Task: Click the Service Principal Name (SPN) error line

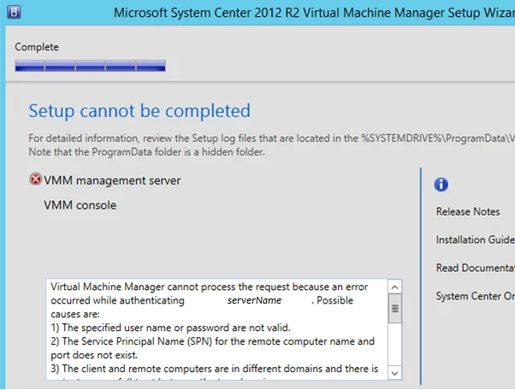Action: click(x=212, y=348)
